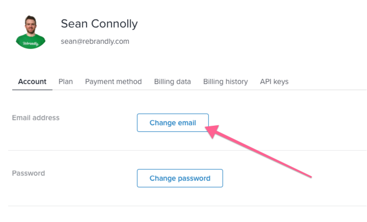The height and width of the screenshot is (222, 367).
Task: Open the Account tab
Action: (32, 82)
